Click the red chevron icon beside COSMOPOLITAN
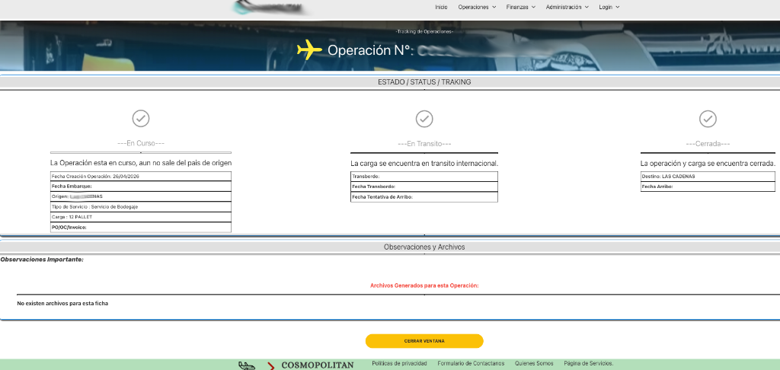Image resolution: width=780 pixels, height=370 pixels. (271, 366)
